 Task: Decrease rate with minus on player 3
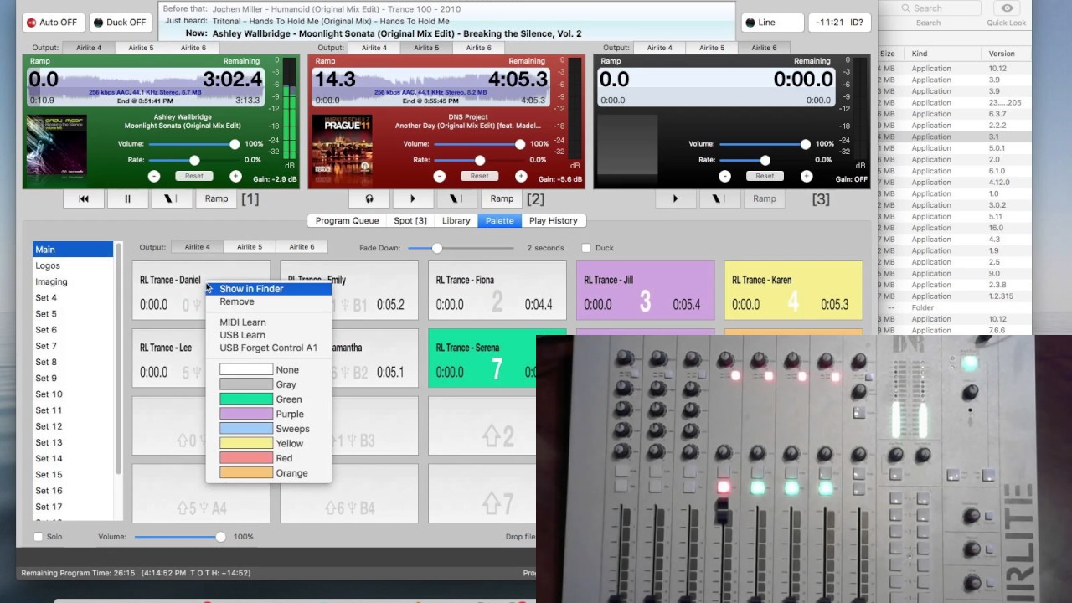pos(724,176)
